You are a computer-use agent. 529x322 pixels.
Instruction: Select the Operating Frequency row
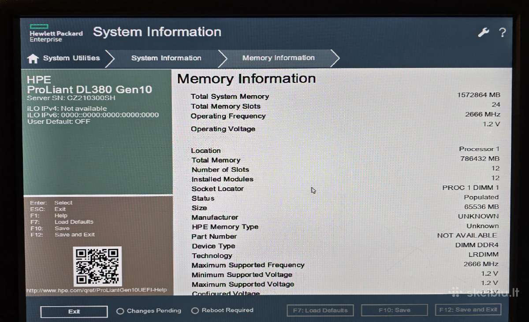point(345,115)
